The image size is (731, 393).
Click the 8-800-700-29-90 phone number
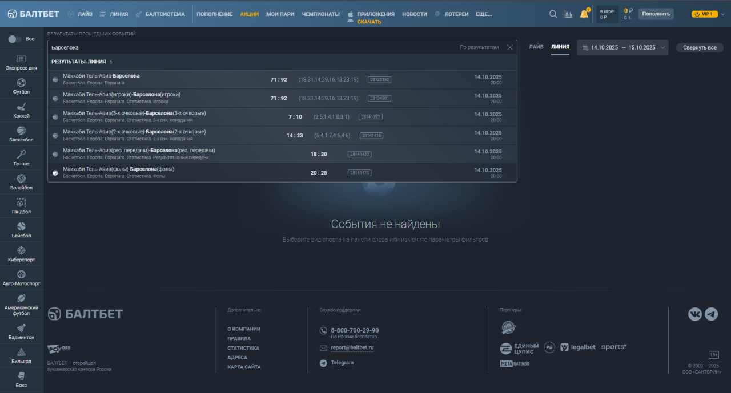click(355, 330)
